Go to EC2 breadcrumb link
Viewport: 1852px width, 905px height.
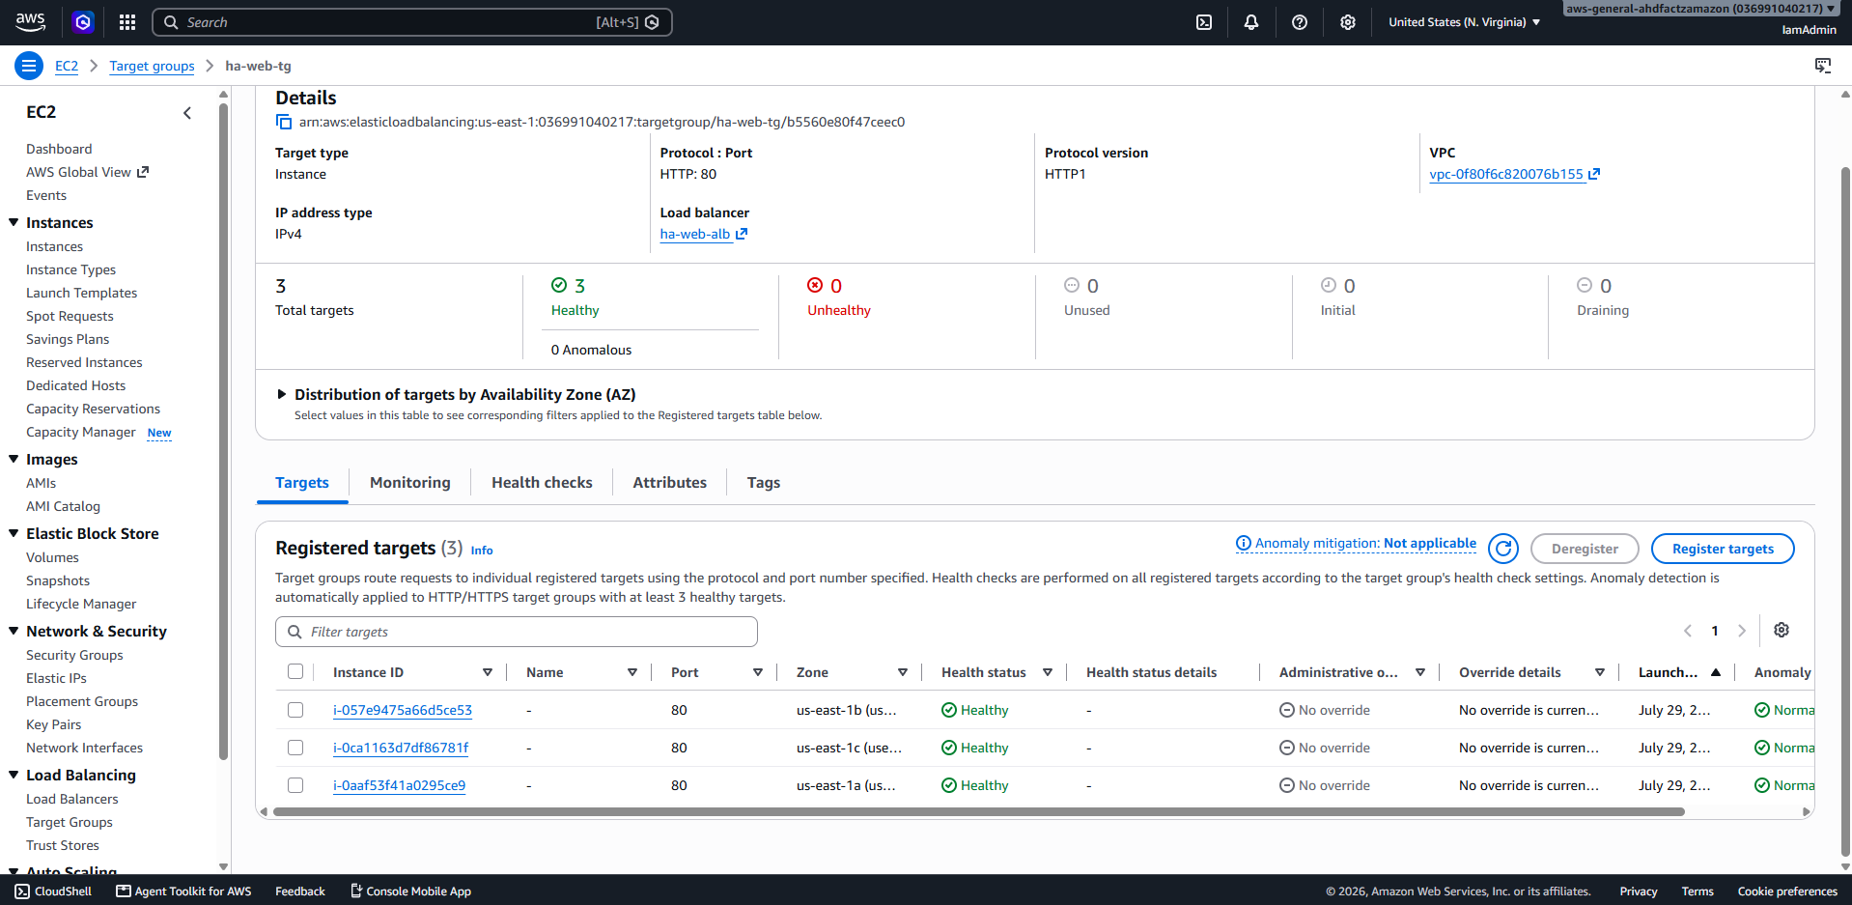tap(67, 66)
